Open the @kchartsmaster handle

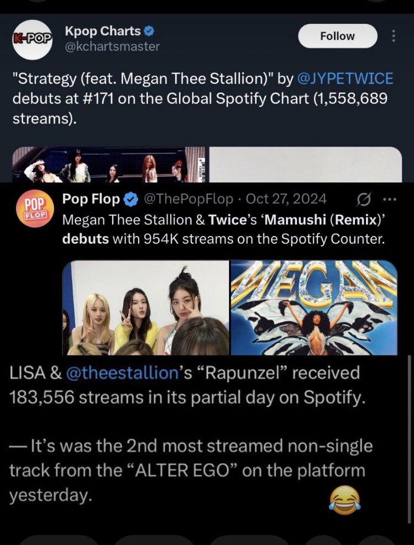pos(113,46)
